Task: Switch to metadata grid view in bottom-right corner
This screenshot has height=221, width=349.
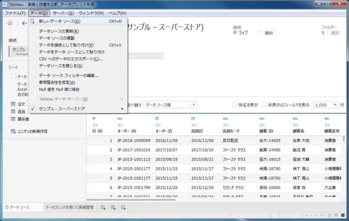Action: [x=336, y=215]
